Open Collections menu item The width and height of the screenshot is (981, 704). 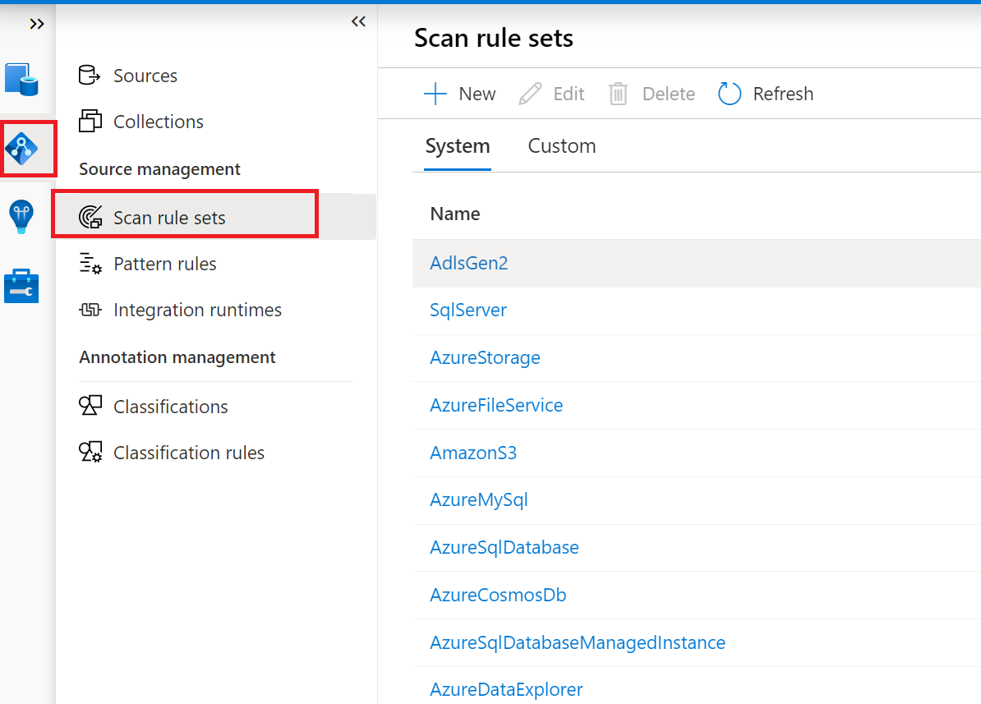tap(158, 122)
